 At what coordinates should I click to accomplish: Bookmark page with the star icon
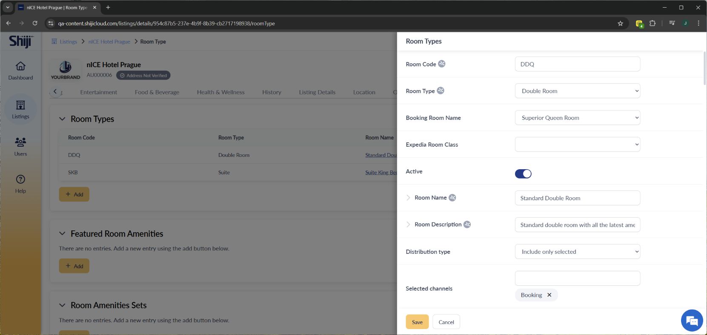(620, 23)
